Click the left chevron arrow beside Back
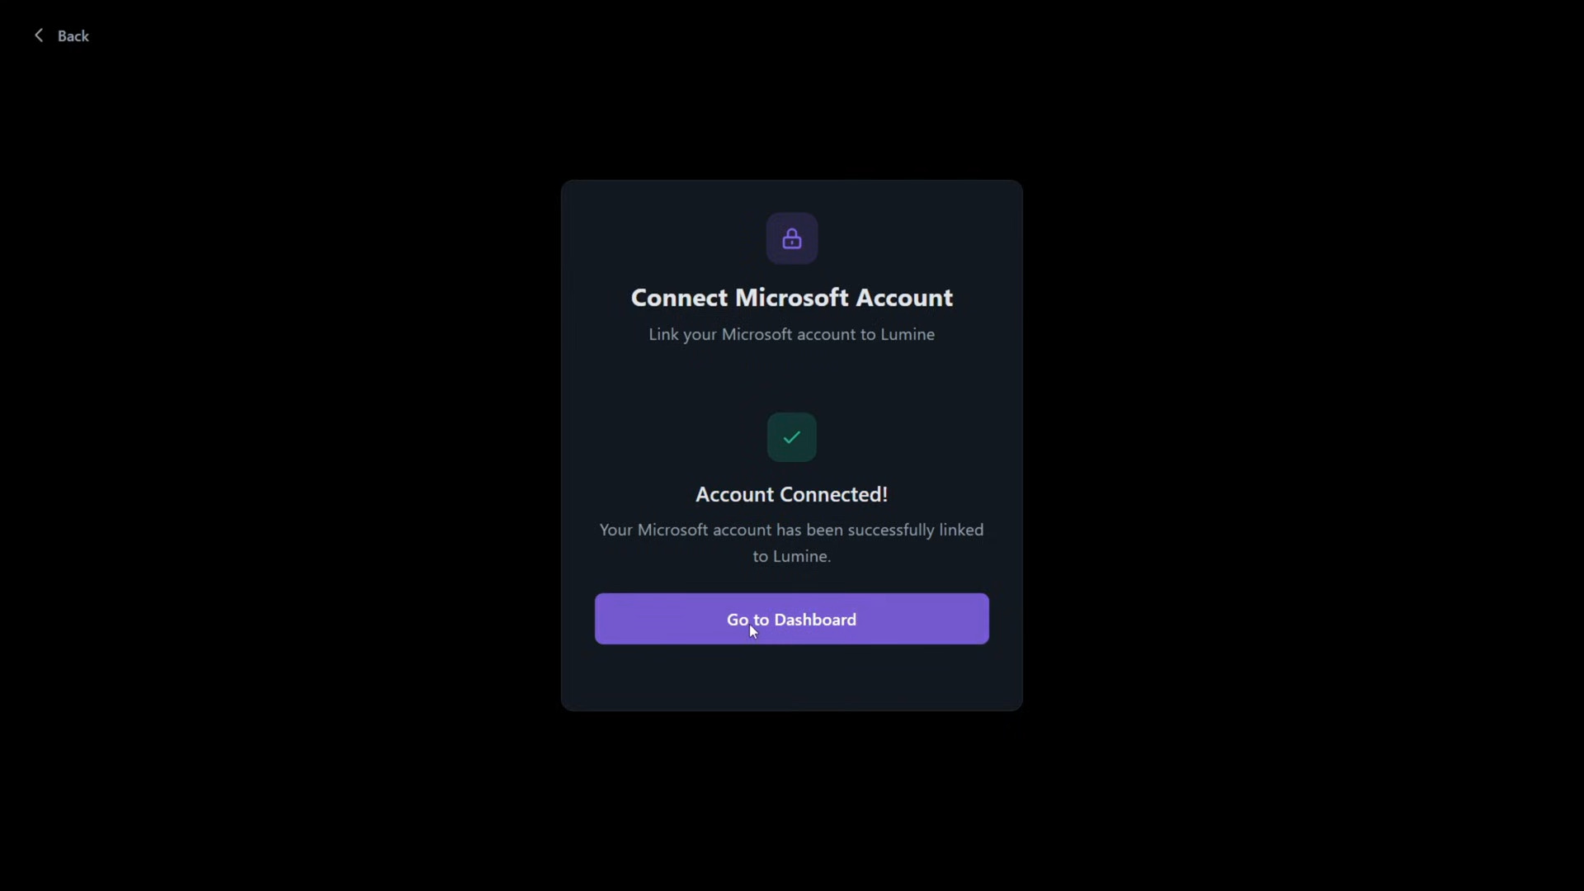This screenshot has height=891, width=1584. [38, 35]
